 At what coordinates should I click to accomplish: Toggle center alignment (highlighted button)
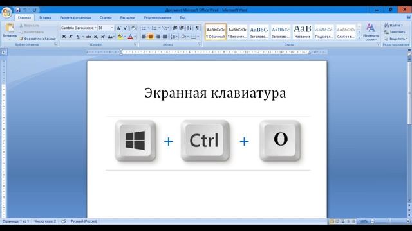151,37
